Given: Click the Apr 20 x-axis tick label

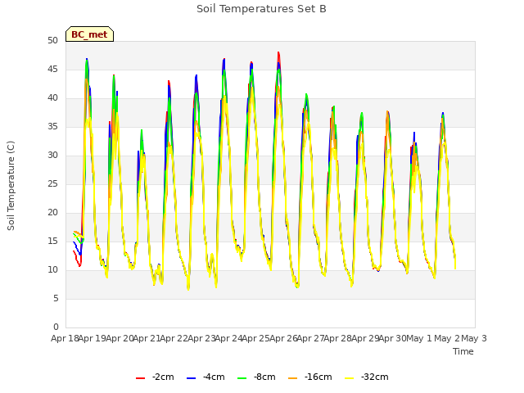Looking at the screenshot, I should point(120,338).
